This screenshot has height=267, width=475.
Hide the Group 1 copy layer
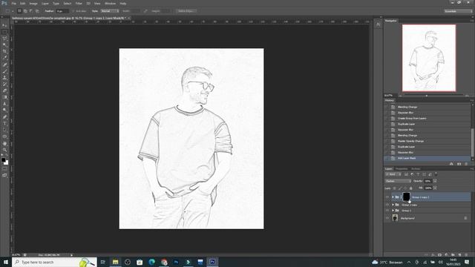coord(387,205)
